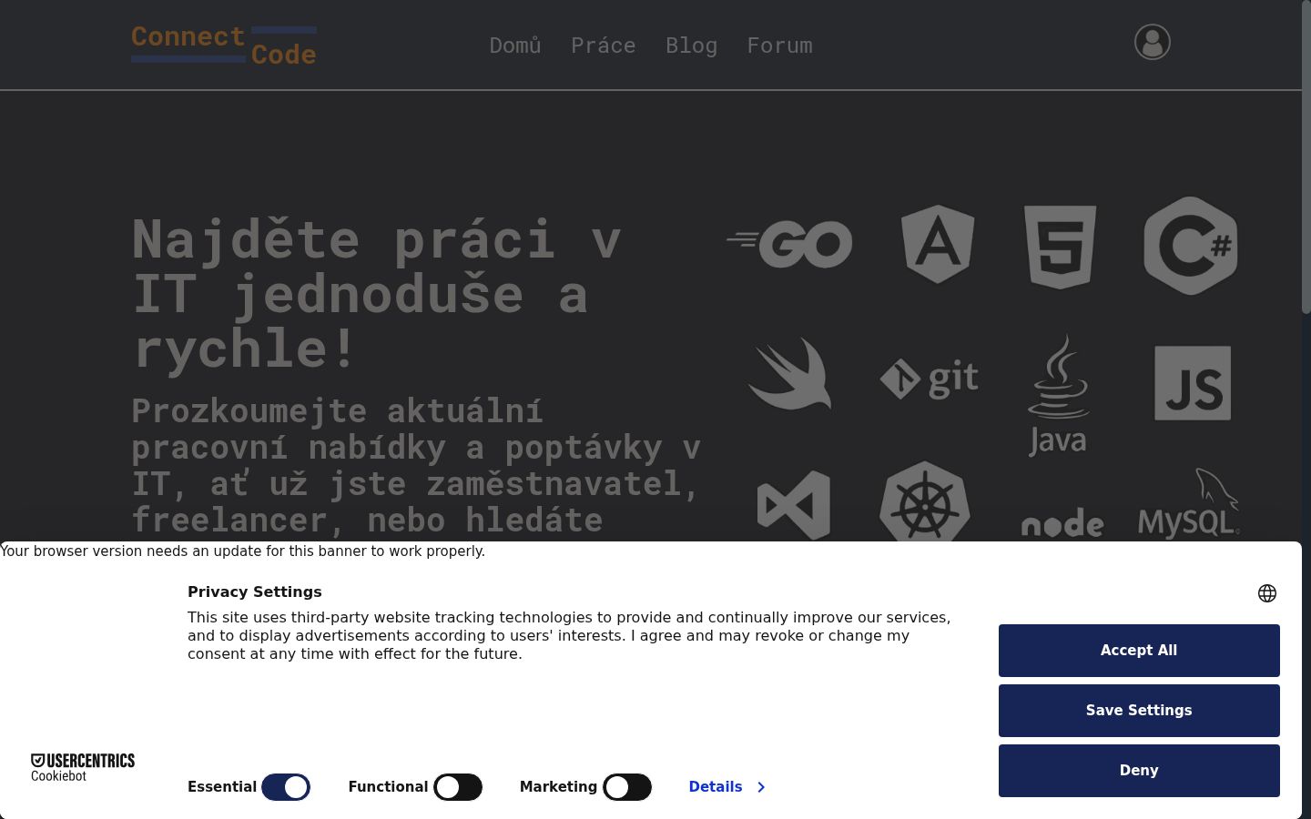Open the Blog menu item

[692, 45]
